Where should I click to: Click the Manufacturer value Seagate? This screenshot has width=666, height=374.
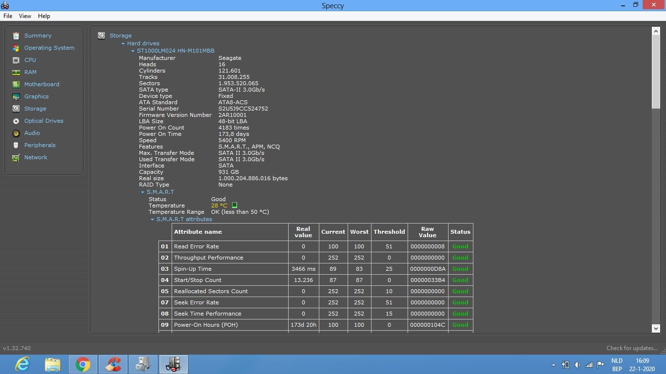point(230,58)
